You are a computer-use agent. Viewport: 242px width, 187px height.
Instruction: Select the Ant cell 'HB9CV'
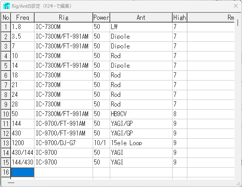(141, 114)
